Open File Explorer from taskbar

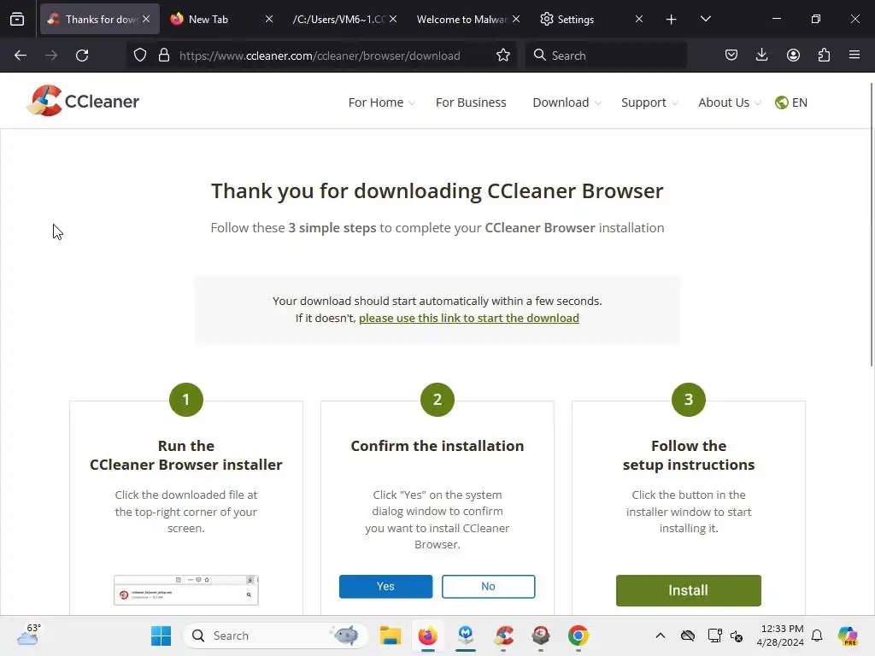tap(390, 635)
